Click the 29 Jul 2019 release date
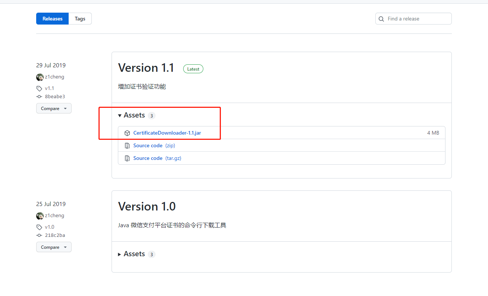The height and width of the screenshot is (296, 488). [x=51, y=65]
